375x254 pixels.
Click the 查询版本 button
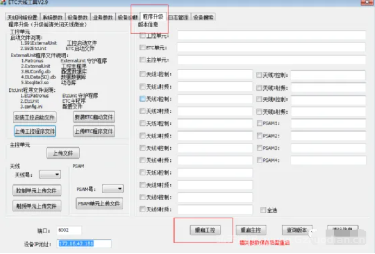click(297, 230)
